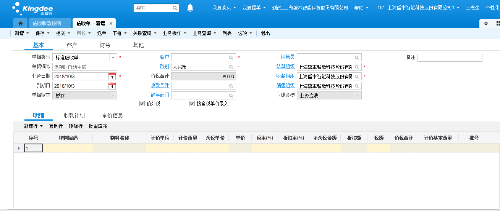Image resolution: width=500 pixels, height=211 pixels.
Task: Toggle the 按含税单价录入 checkbox
Action: click(x=192, y=104)
